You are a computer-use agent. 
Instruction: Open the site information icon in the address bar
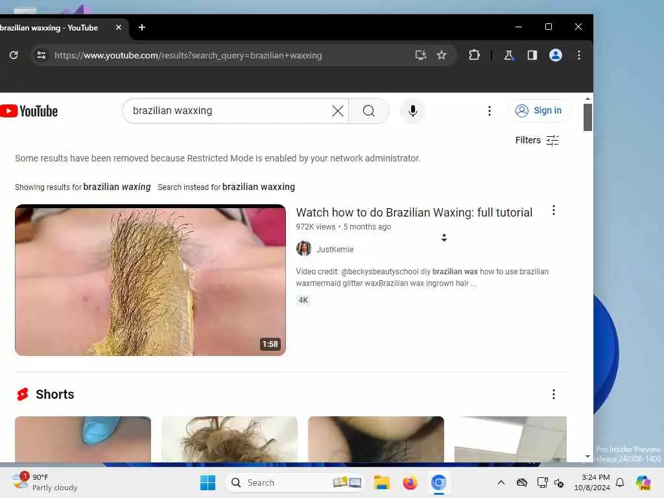41,55
